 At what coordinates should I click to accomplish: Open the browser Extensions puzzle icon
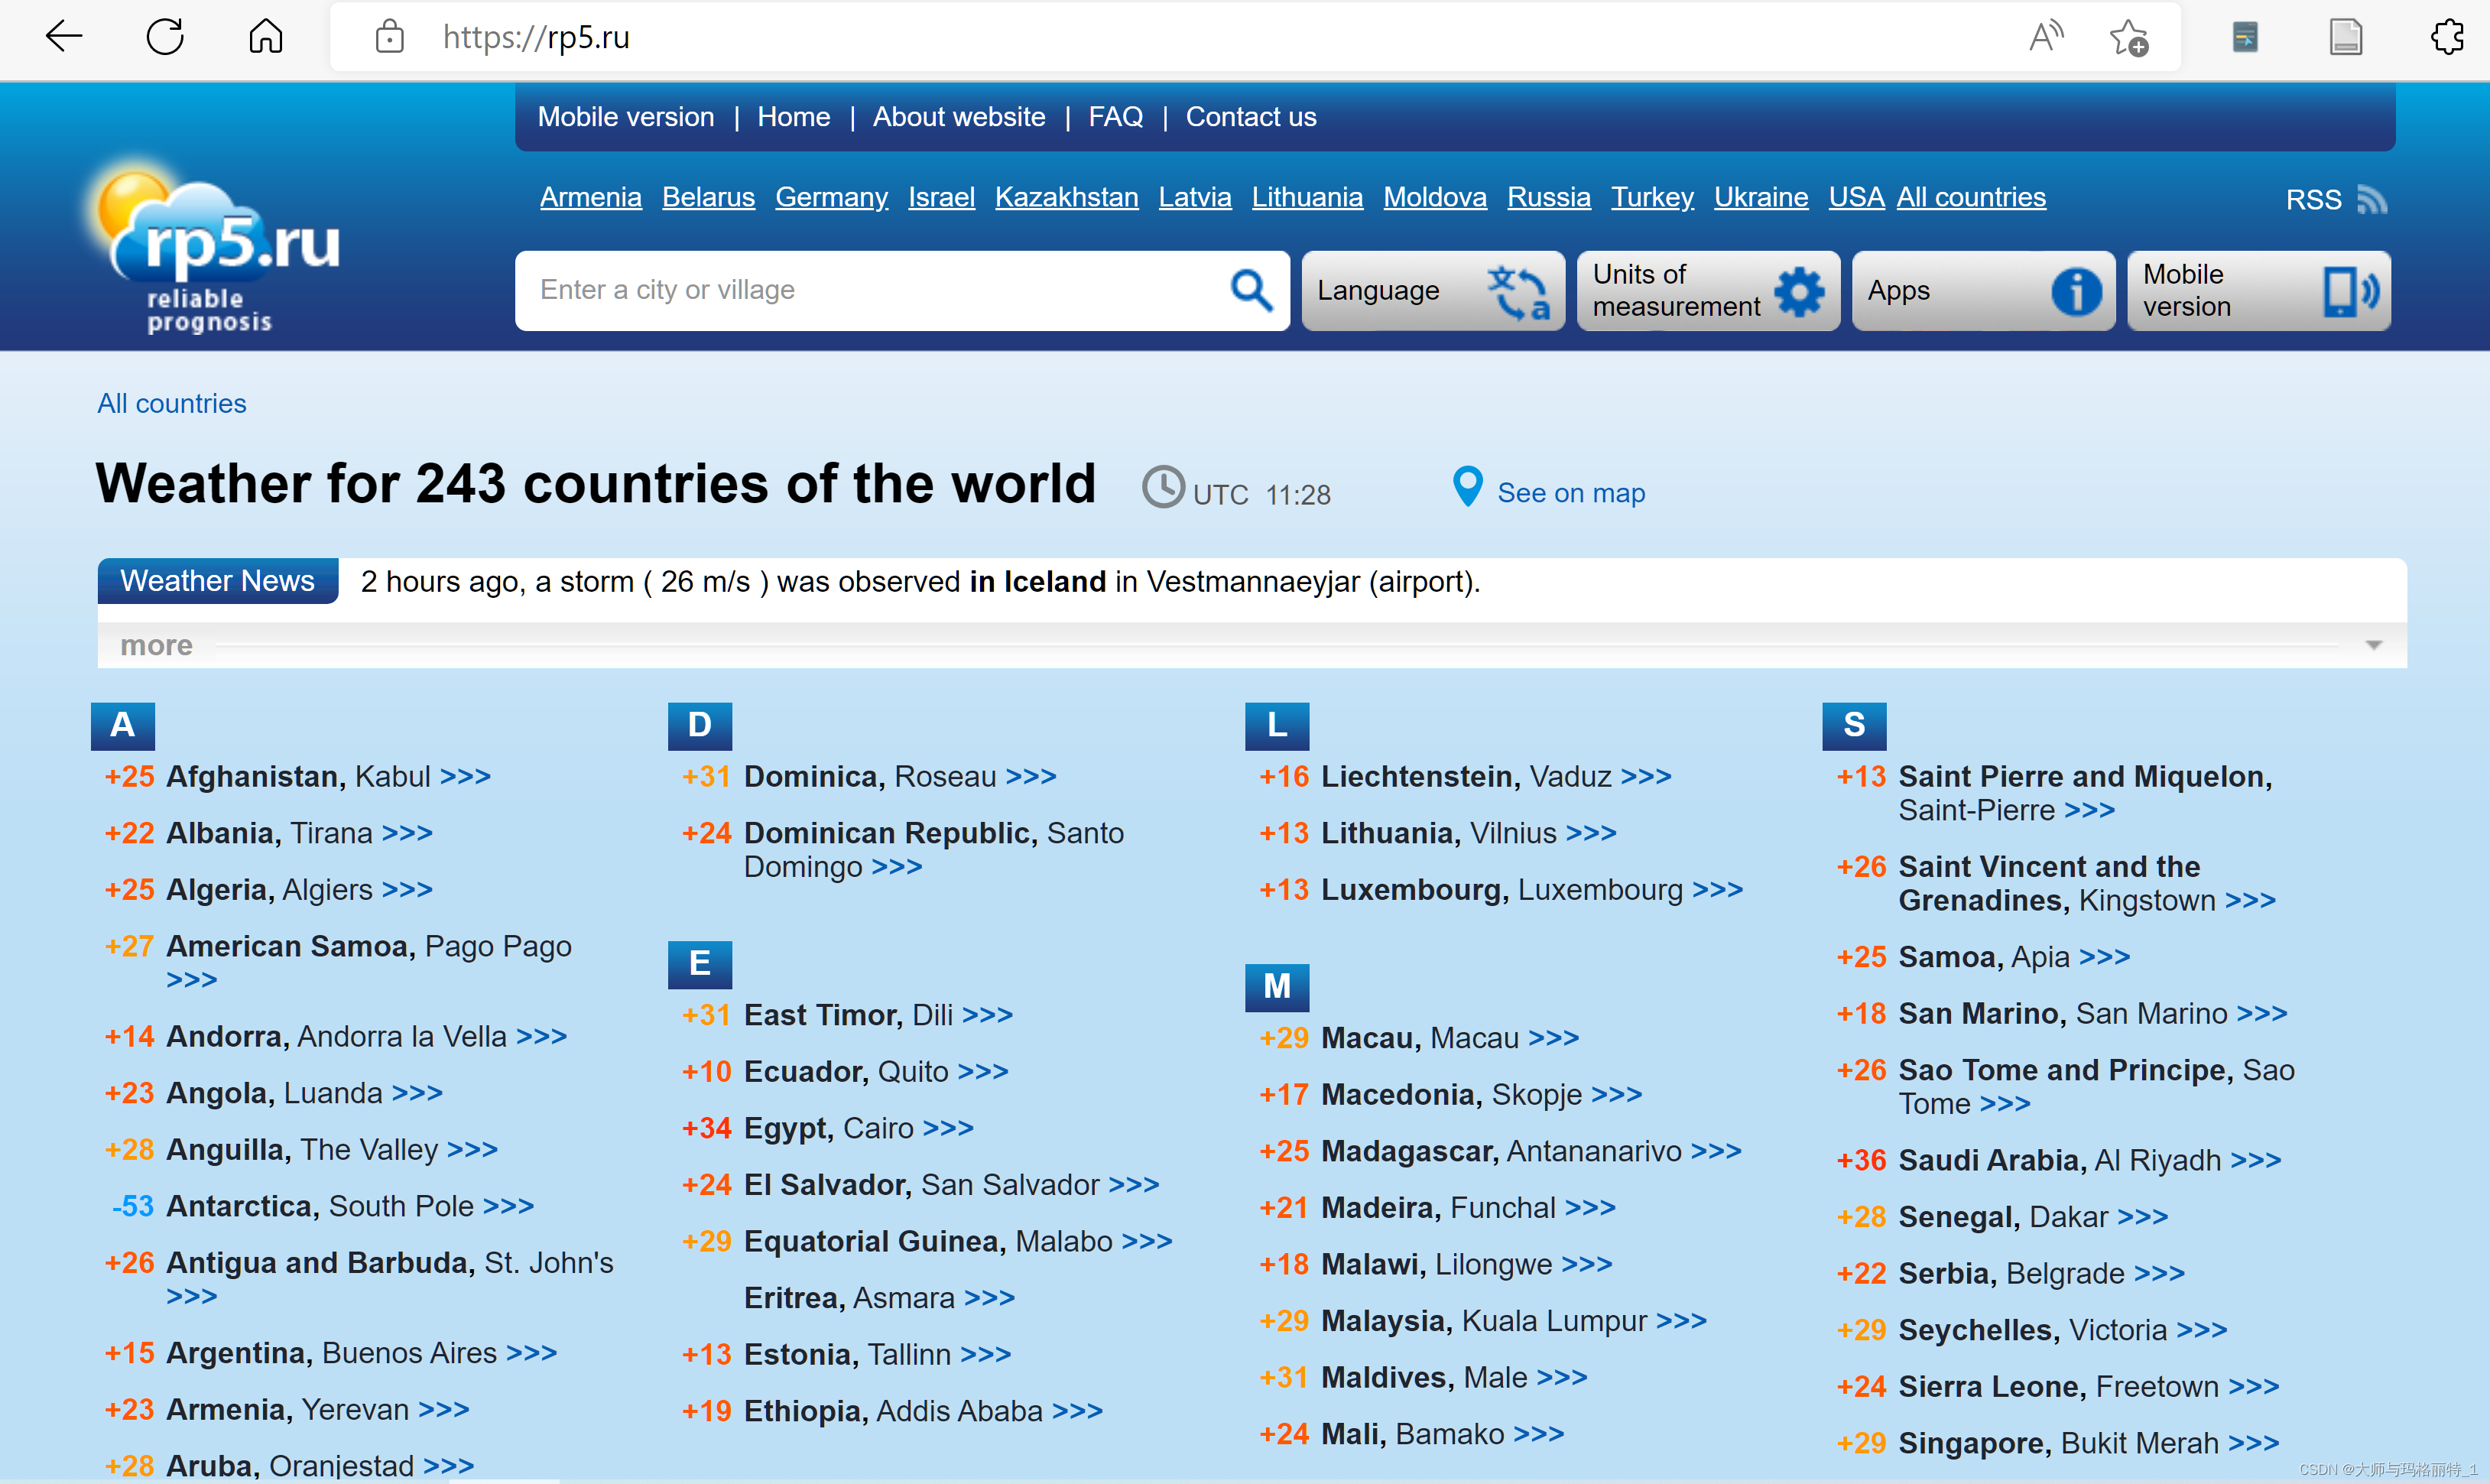point(2446,37)
